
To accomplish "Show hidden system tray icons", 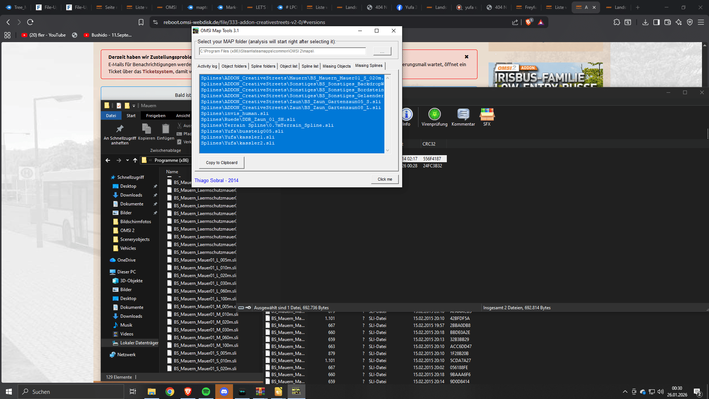I will (x=625, y=392).
